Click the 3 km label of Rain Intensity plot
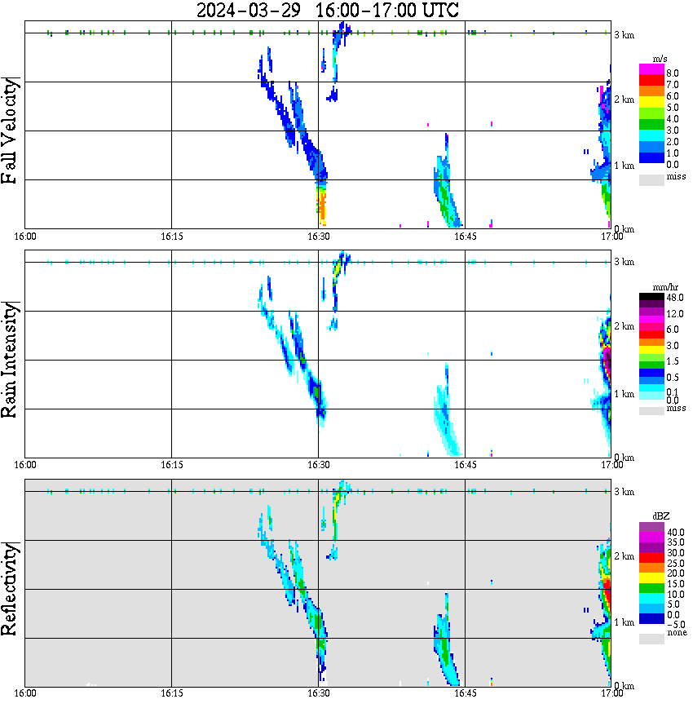 [624, 262]
